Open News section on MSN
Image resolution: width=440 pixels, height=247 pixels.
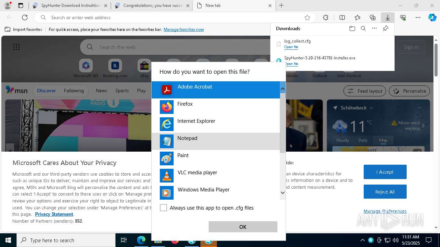pyautogui.click(x=101, y=91)
